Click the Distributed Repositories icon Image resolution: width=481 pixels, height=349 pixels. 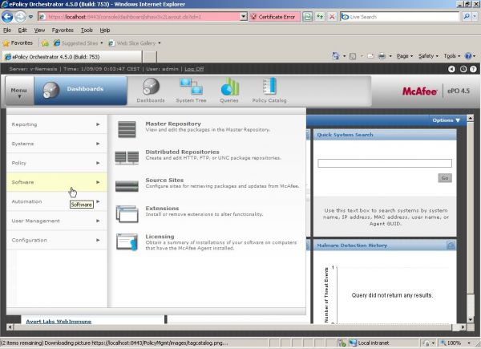pyautogui.click(x=127, y=157)
